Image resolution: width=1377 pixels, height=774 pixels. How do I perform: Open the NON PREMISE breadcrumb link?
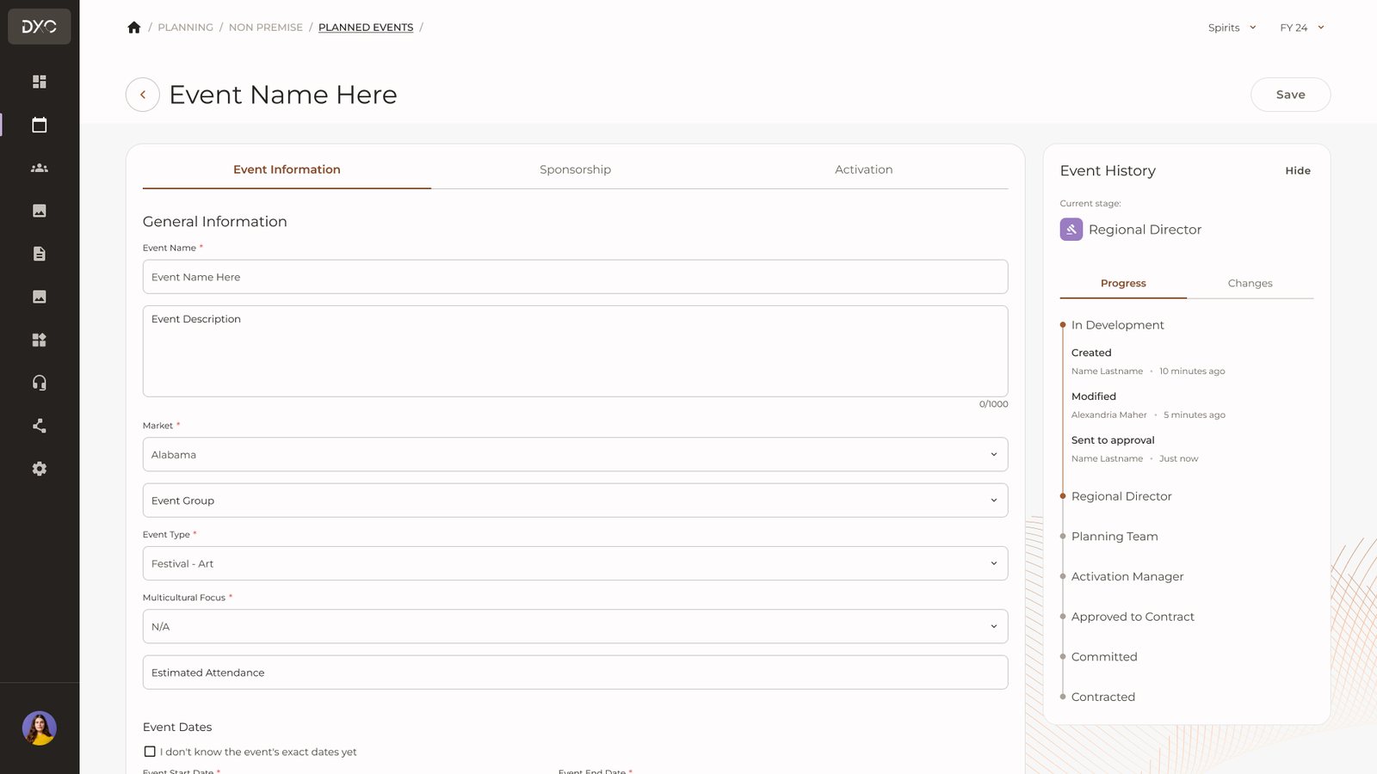[266, 28]
